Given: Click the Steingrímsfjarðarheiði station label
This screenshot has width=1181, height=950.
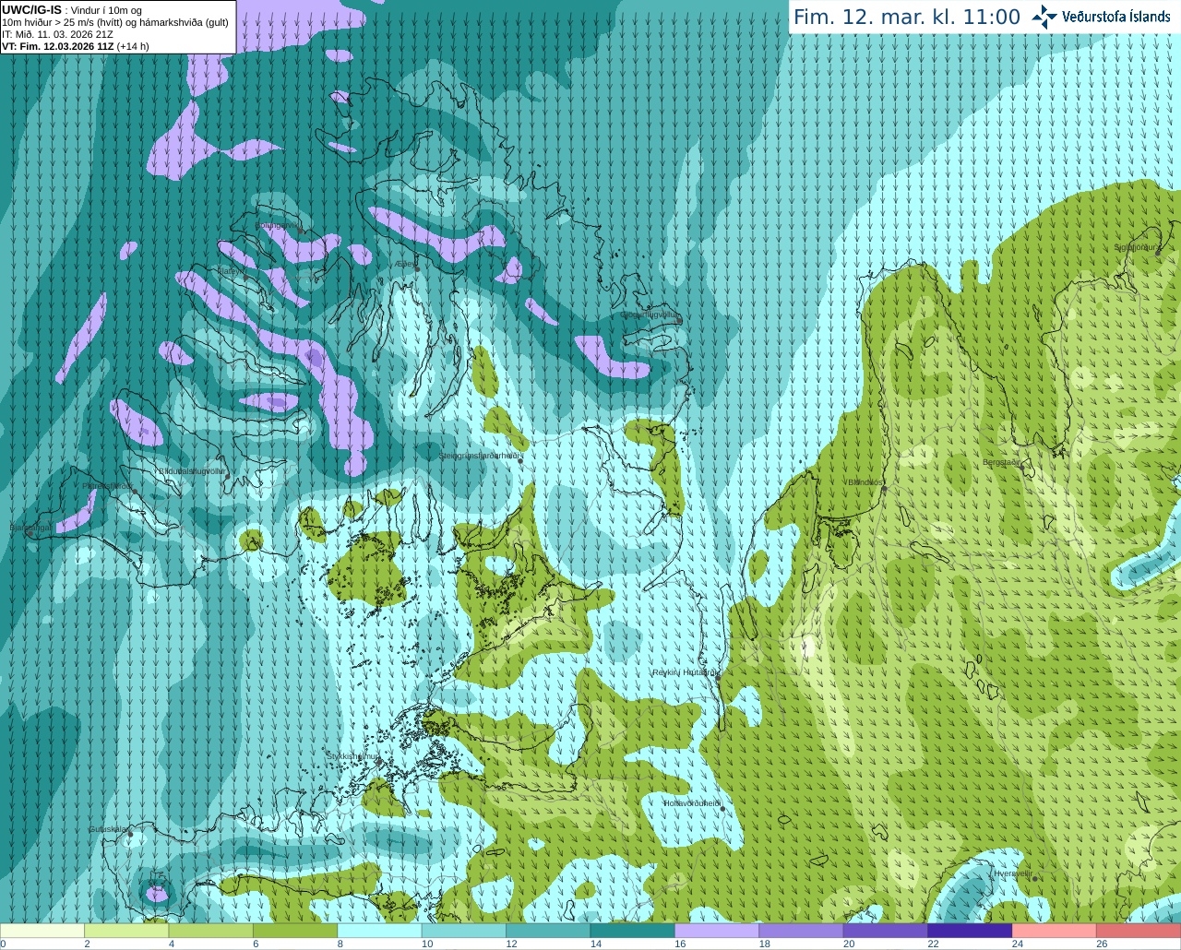Looking at the screenshot, I should 480,456.
